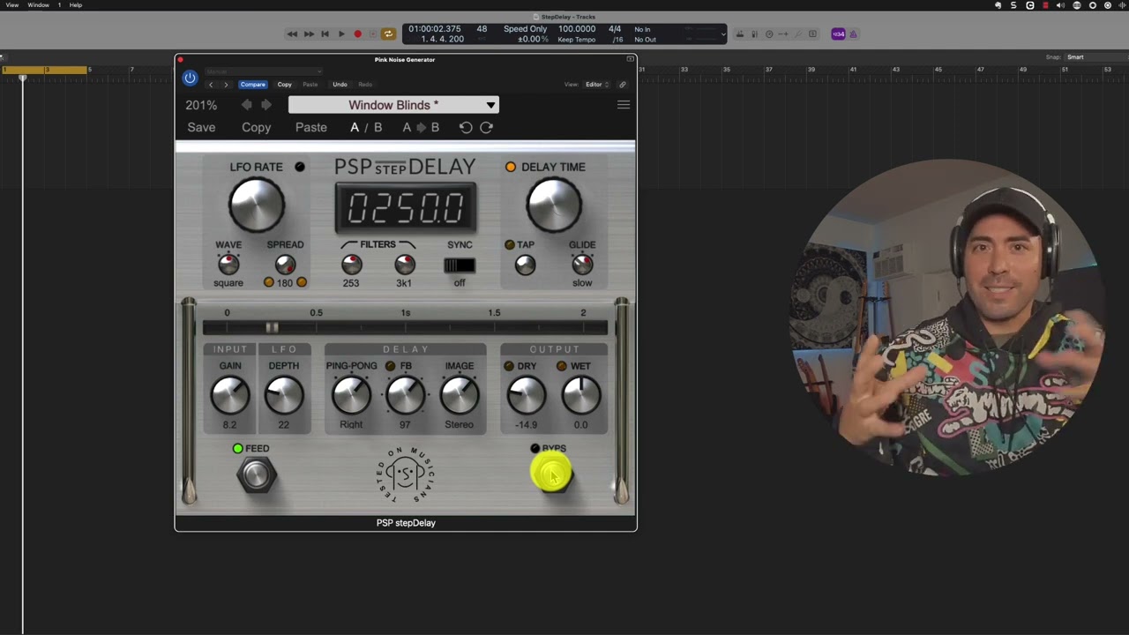Click the purple count-in 1234 button
1129x635 pixels.
(839, 34)
